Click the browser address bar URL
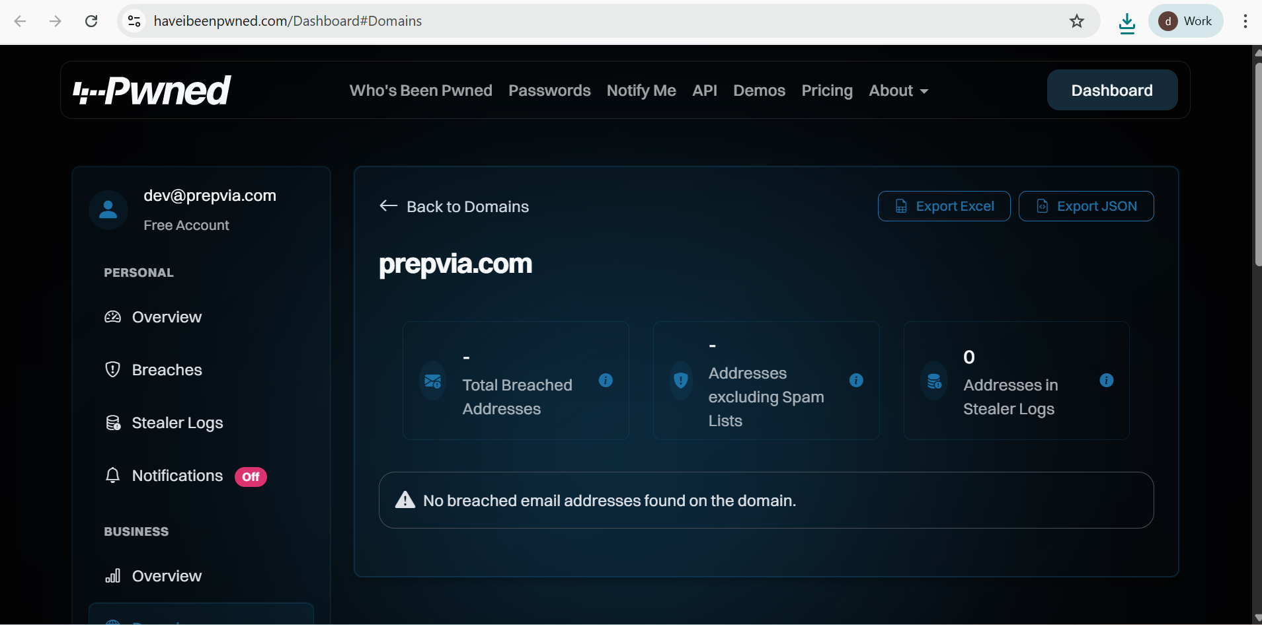1262x625 pixels. click(288, 21)
